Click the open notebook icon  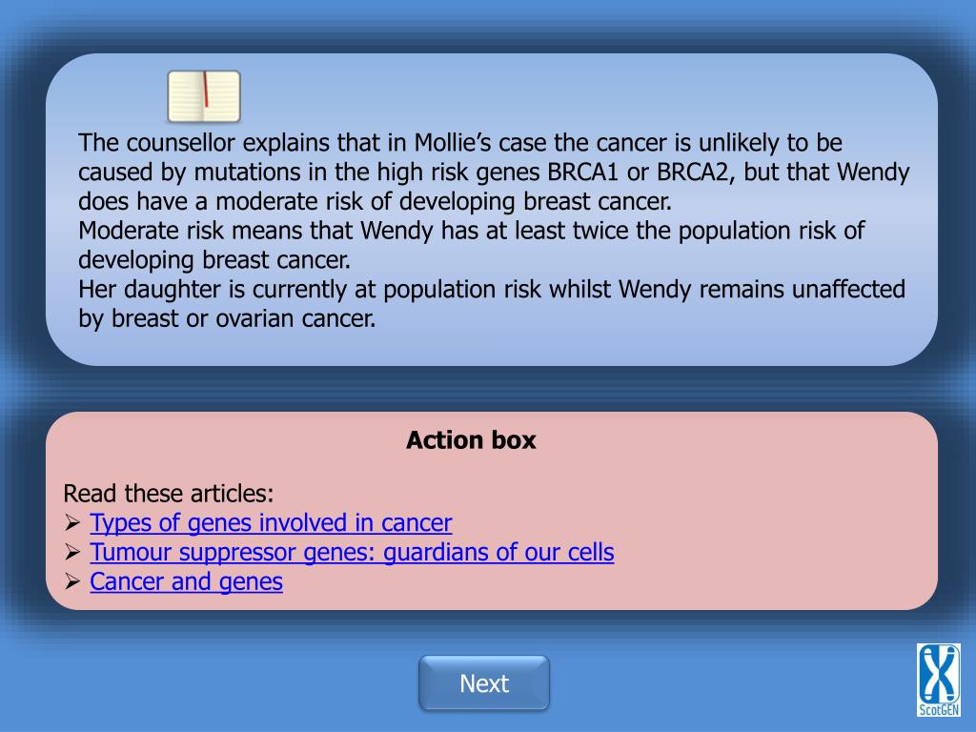coord(204,96)
